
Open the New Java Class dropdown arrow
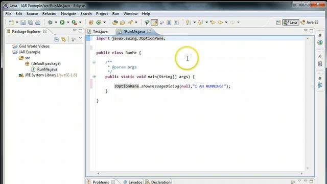click(104, 22)
